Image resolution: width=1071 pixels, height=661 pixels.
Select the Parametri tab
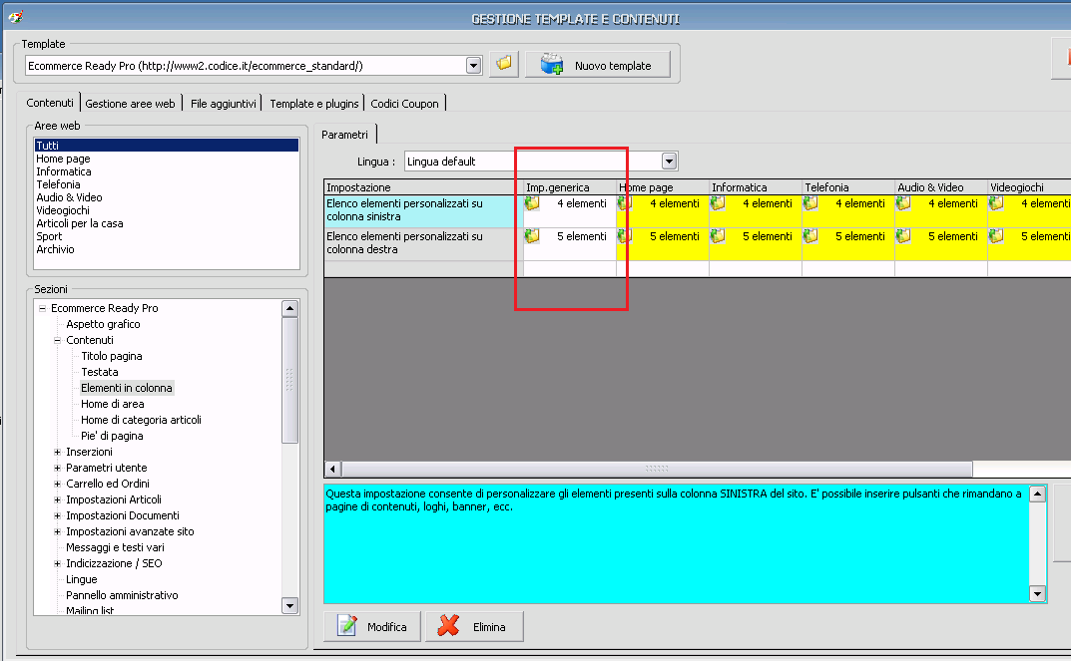[345, 135]
